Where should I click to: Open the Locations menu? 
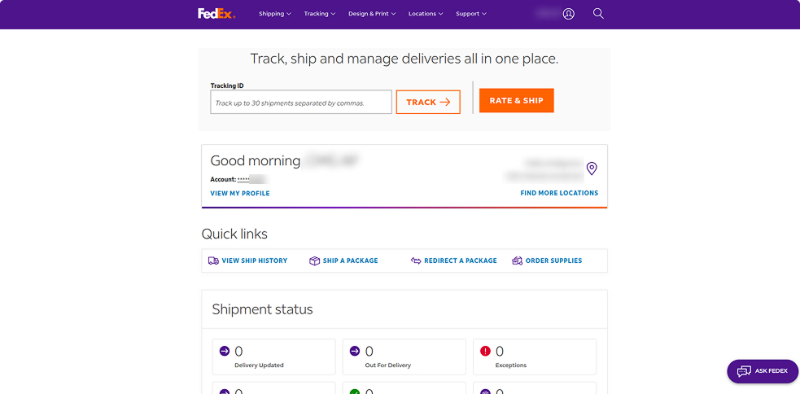coord(426,14)
